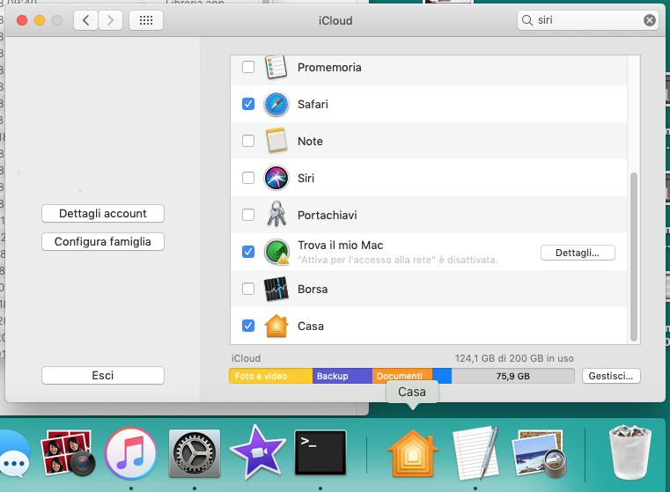The height and width of the screenshot is (492, 670).
Task: Open System Preferences gear in Dock
Action: coord(194,453)
